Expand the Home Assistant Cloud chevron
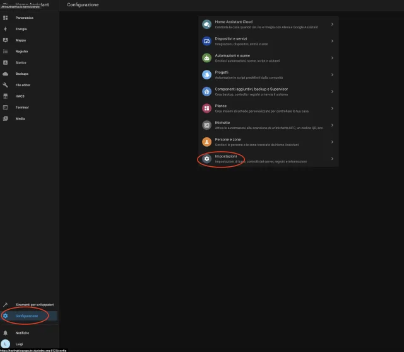This screenshot has width=404, height=352. click(x=332, y=24)
